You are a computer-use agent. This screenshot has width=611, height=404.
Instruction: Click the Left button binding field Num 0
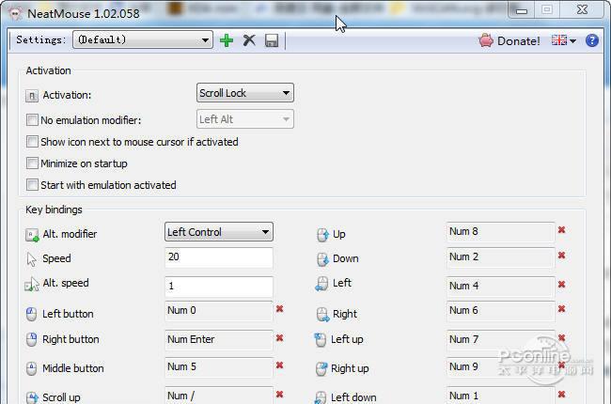point(219,310)
